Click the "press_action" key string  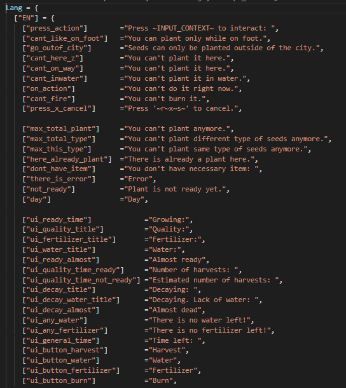coord(55,28)
